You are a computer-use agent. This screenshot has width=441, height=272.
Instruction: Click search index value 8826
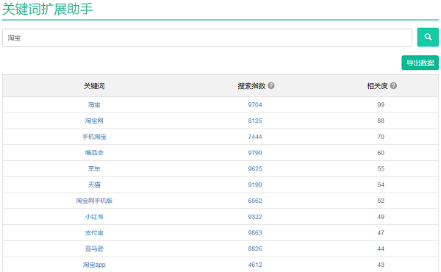coord(255,248)
